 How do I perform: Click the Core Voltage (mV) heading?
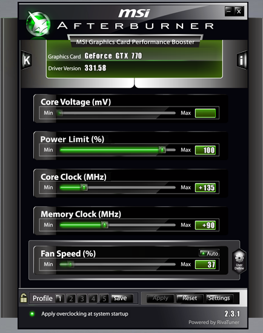point(76,102)
